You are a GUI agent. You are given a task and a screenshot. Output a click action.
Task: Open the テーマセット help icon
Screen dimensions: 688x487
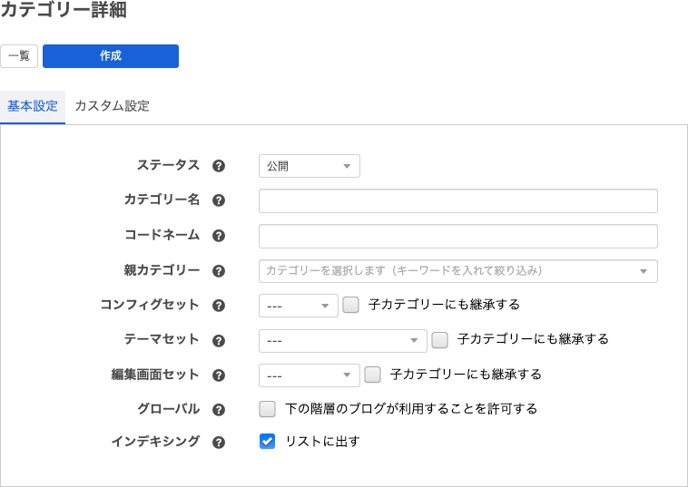coord(218,341)
